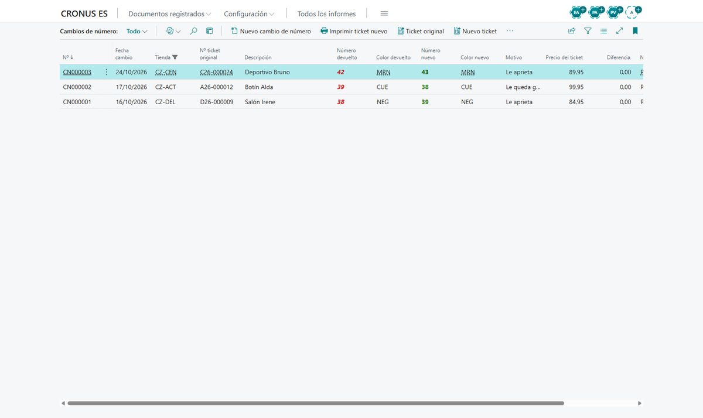
Task: Click the EA hexagon badge
Action: (x=577, y=12)
